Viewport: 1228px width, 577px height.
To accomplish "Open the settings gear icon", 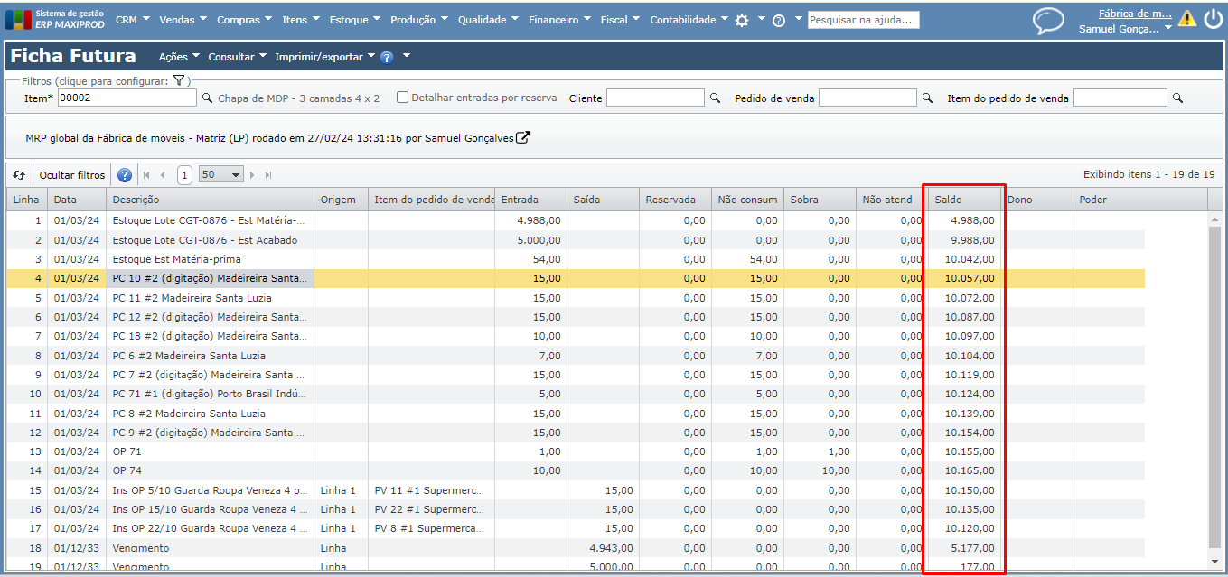I will [742, 20].
